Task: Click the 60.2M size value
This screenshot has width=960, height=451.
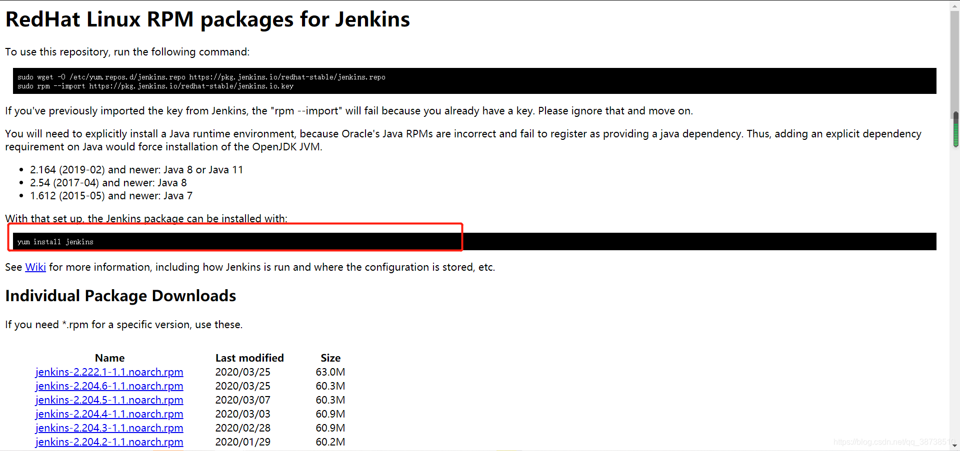Action: [330, 442]
